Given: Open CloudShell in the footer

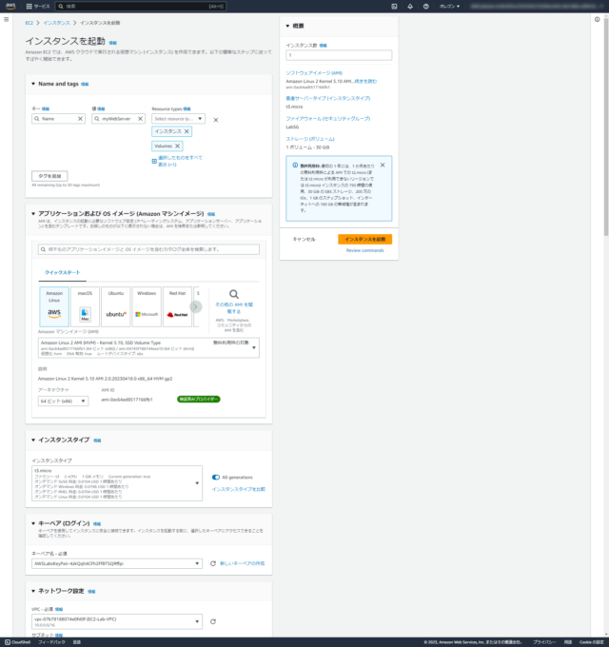Looking at the screenshot, I should coord(18,642).
